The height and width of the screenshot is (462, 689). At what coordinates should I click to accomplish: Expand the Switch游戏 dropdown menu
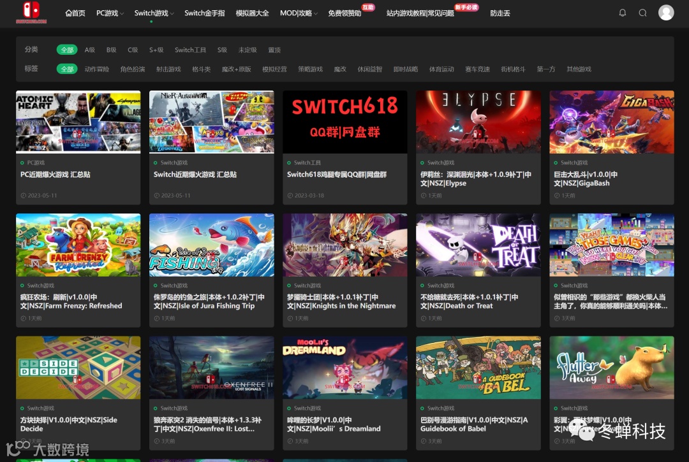[154, 13]
